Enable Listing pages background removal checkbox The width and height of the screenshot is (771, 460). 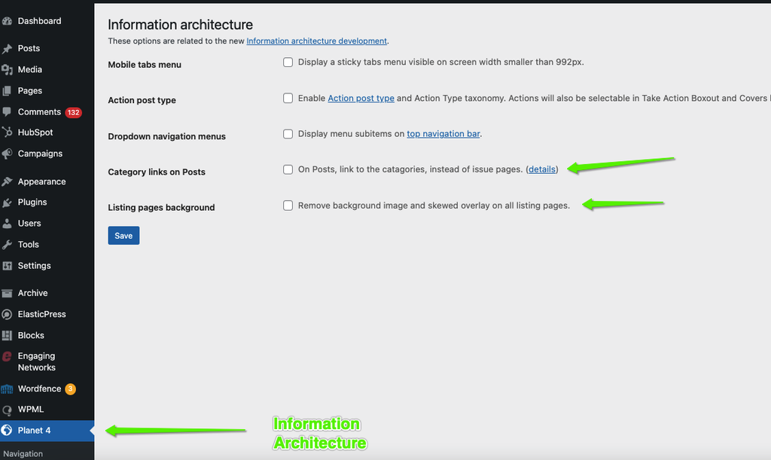(288, 206)
